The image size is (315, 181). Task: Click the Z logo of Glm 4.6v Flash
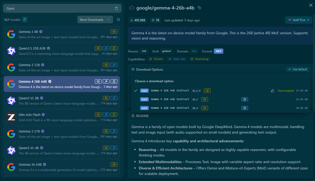click(x=11, y=117)
